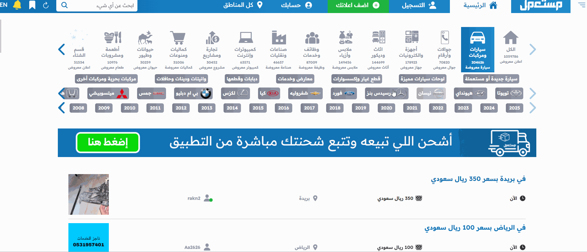Select the Animals and Birds category
The image size is (587, 252).
[145, 50]
